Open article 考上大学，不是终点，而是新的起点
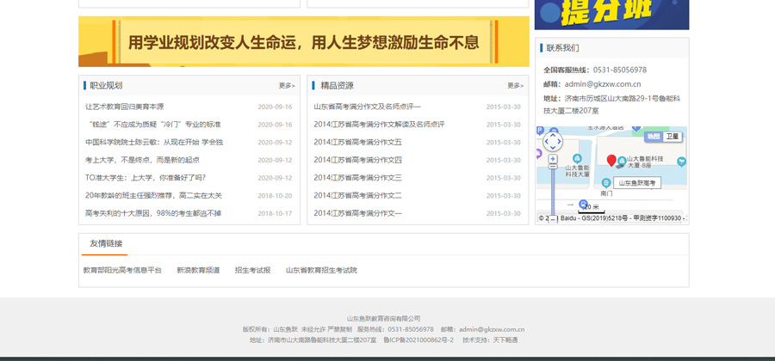This screenshot has height=361, width=775. pyautogui.click(x=142, y=160)
